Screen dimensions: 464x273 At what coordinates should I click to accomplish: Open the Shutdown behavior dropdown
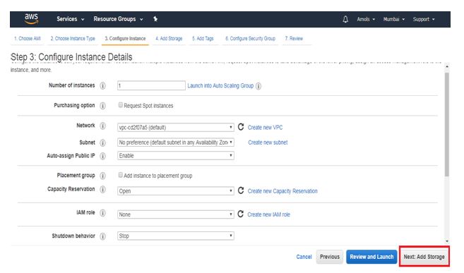176,236
